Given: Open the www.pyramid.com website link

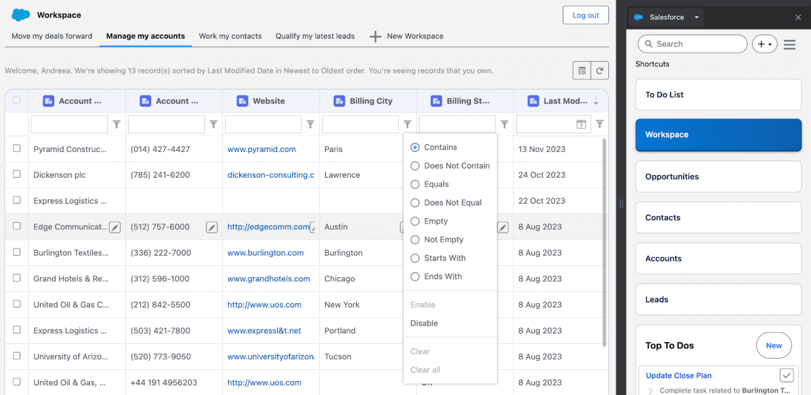Looking at the screenshot, I should coord(261,149).
